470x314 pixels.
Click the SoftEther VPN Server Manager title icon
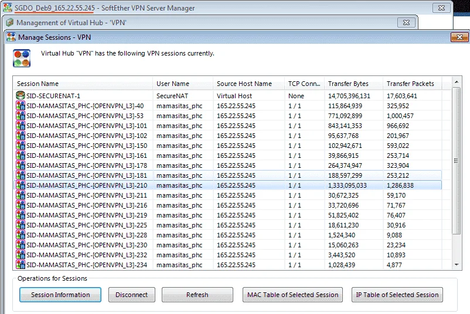[x=8, y=8]
